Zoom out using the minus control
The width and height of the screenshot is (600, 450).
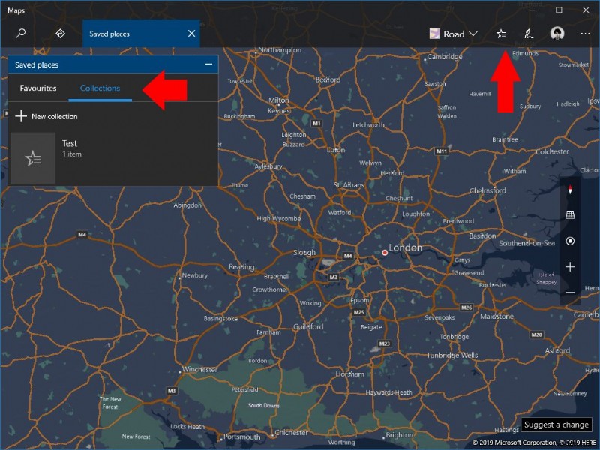(x=570, y=292)
